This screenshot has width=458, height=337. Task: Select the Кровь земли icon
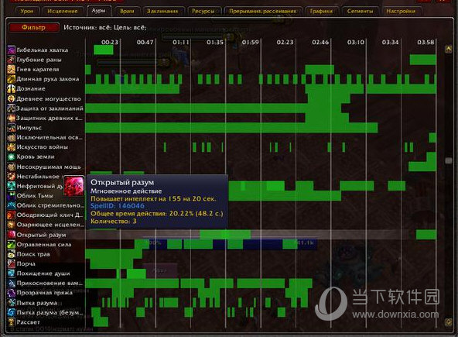tap(11, 156)
